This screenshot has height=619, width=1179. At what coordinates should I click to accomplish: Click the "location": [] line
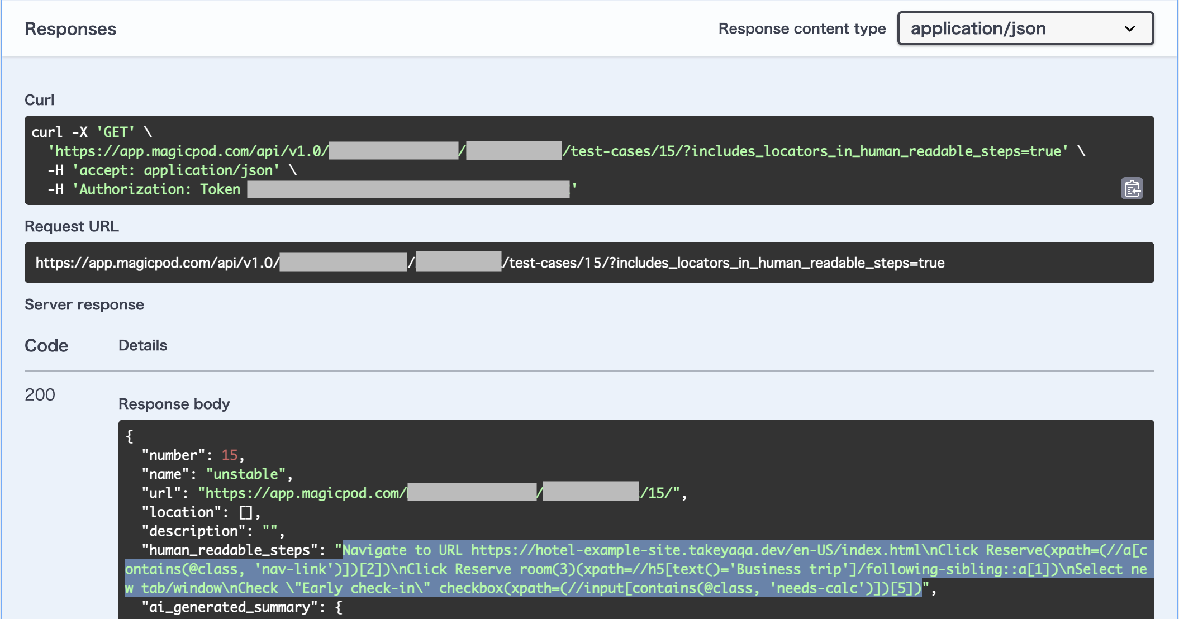point(201,512)
